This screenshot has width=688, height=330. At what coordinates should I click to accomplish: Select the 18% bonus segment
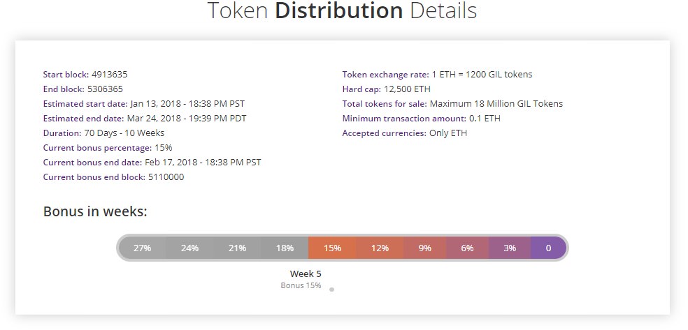[285, 248]
